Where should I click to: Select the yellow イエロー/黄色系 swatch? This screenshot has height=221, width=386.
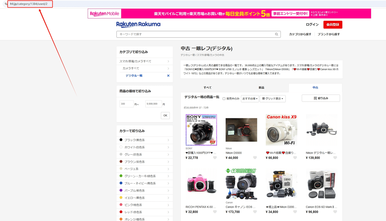[121, 198]
